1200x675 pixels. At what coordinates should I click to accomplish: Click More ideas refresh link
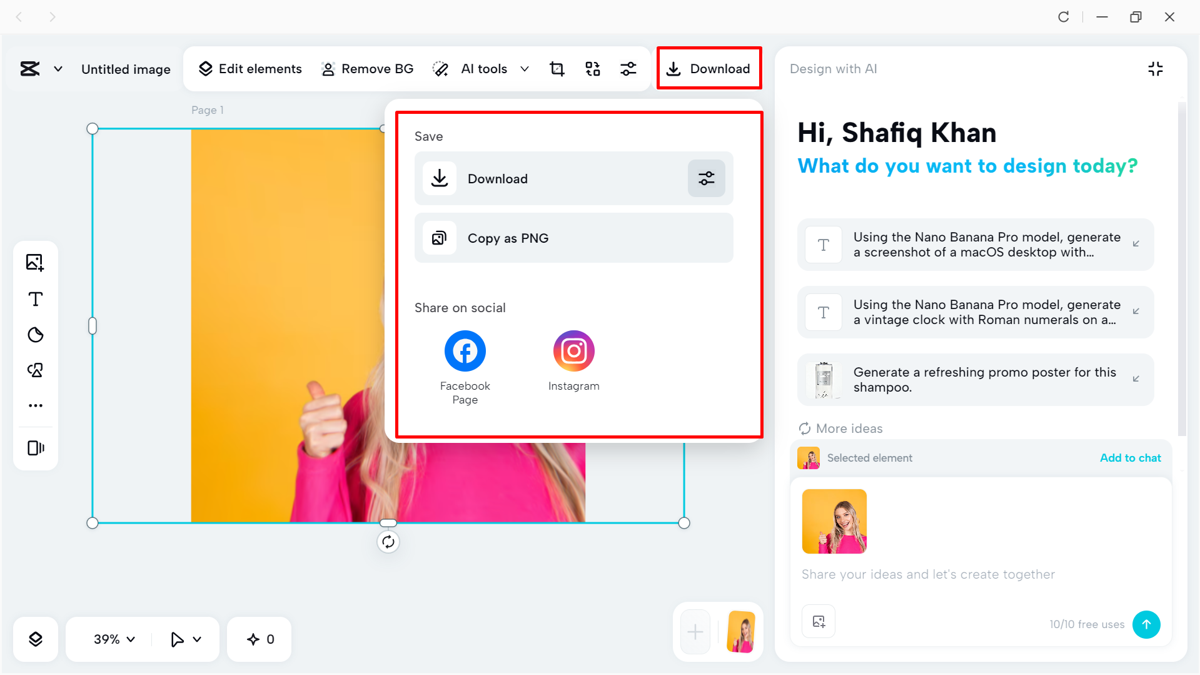click(x=841, y=429)
